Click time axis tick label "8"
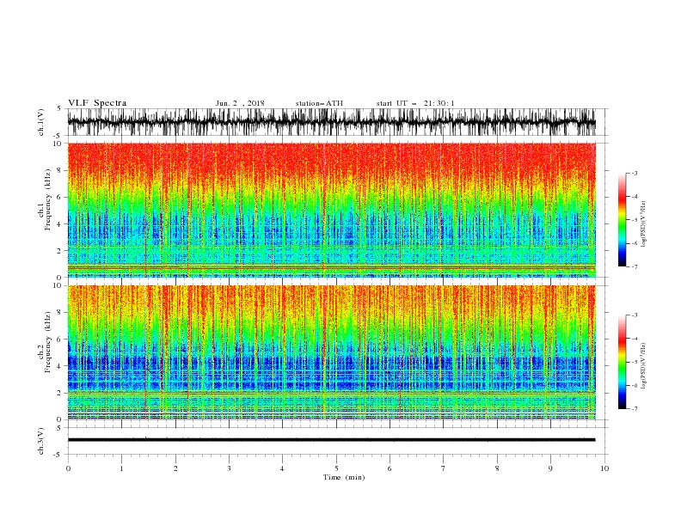The image size is (681, 526). 497,468
